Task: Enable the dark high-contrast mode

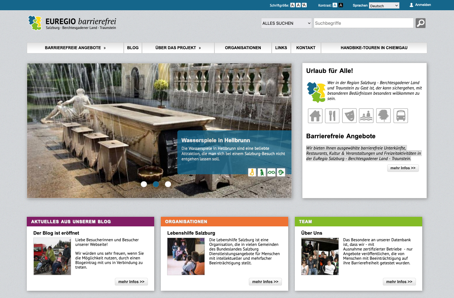Action: coord(341,5)
